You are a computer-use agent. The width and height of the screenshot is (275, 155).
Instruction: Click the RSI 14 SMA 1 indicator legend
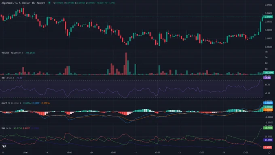8,78
